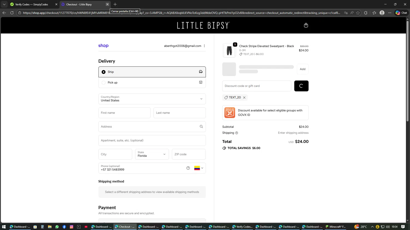Screen dimensions: 410x230
Task: Click the read aloud icon in address bar
Action: pos(352,13)
